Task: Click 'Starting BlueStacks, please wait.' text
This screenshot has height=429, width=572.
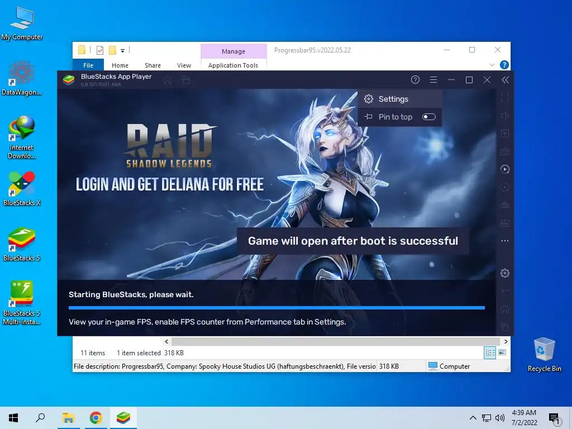Action: coord(131,294)
